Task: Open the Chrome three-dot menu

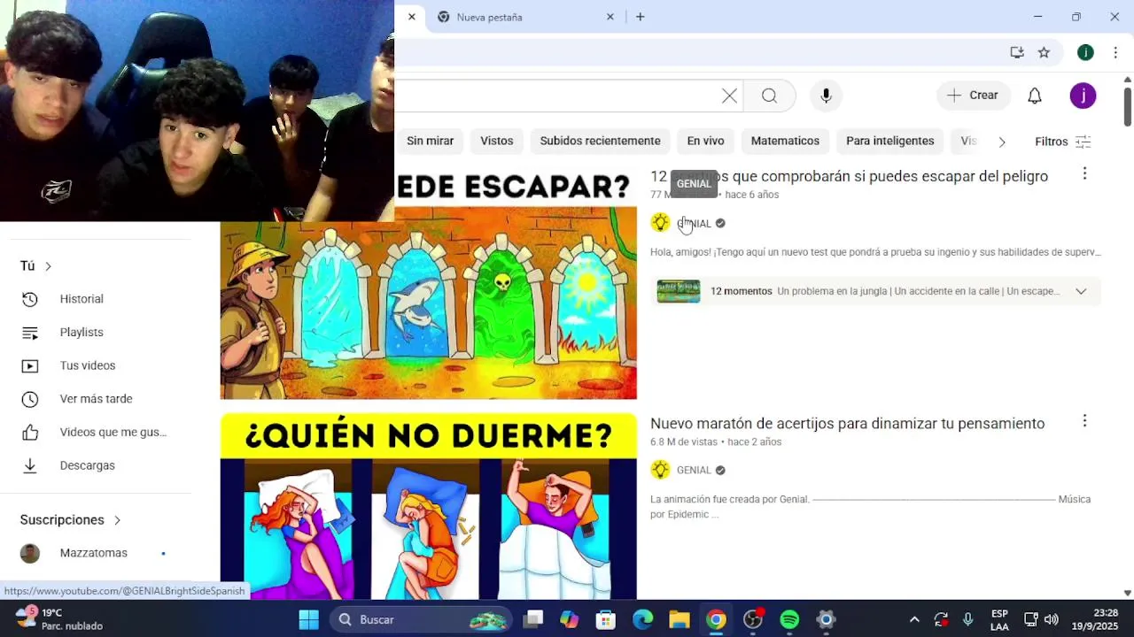Action: coord(1115,52)
